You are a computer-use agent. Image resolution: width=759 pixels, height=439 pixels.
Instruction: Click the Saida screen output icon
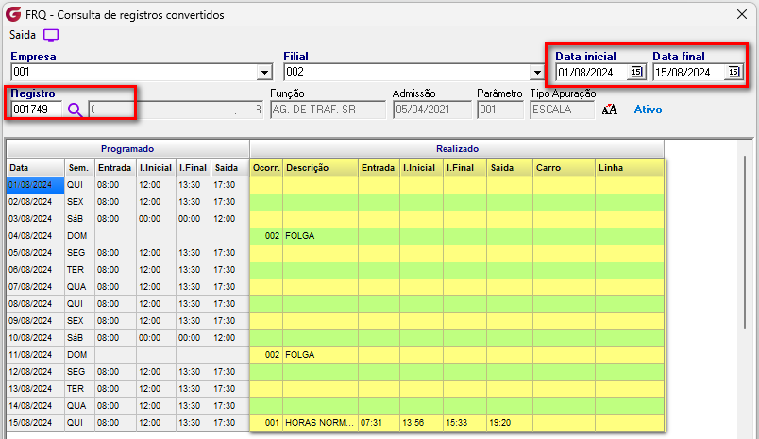[x=51, y=35]
